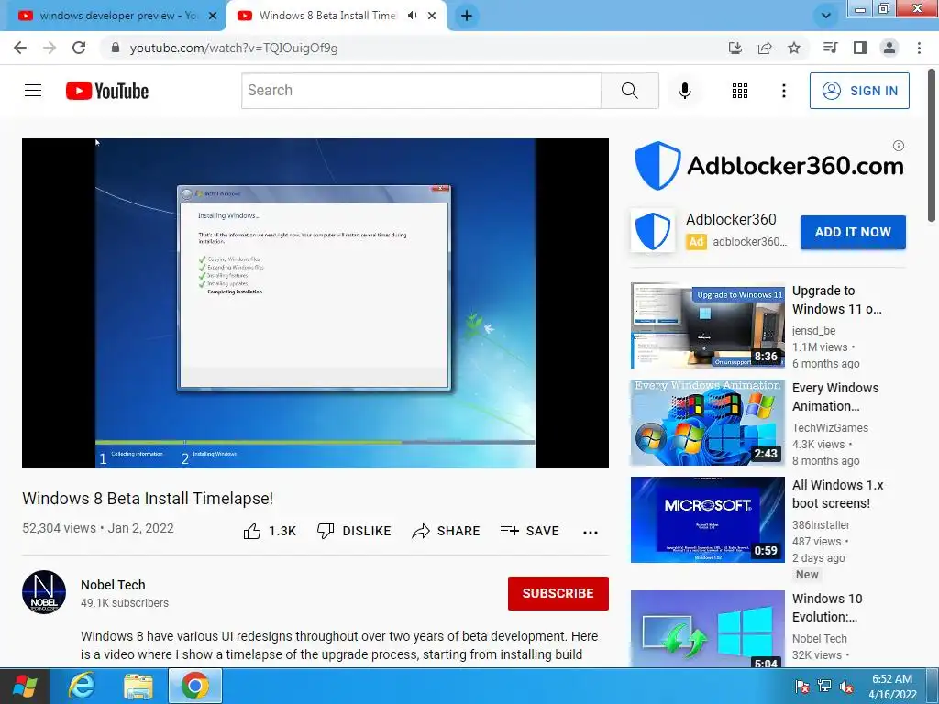
Task: Click the install app icon in address bar
Action: (735, 48)
